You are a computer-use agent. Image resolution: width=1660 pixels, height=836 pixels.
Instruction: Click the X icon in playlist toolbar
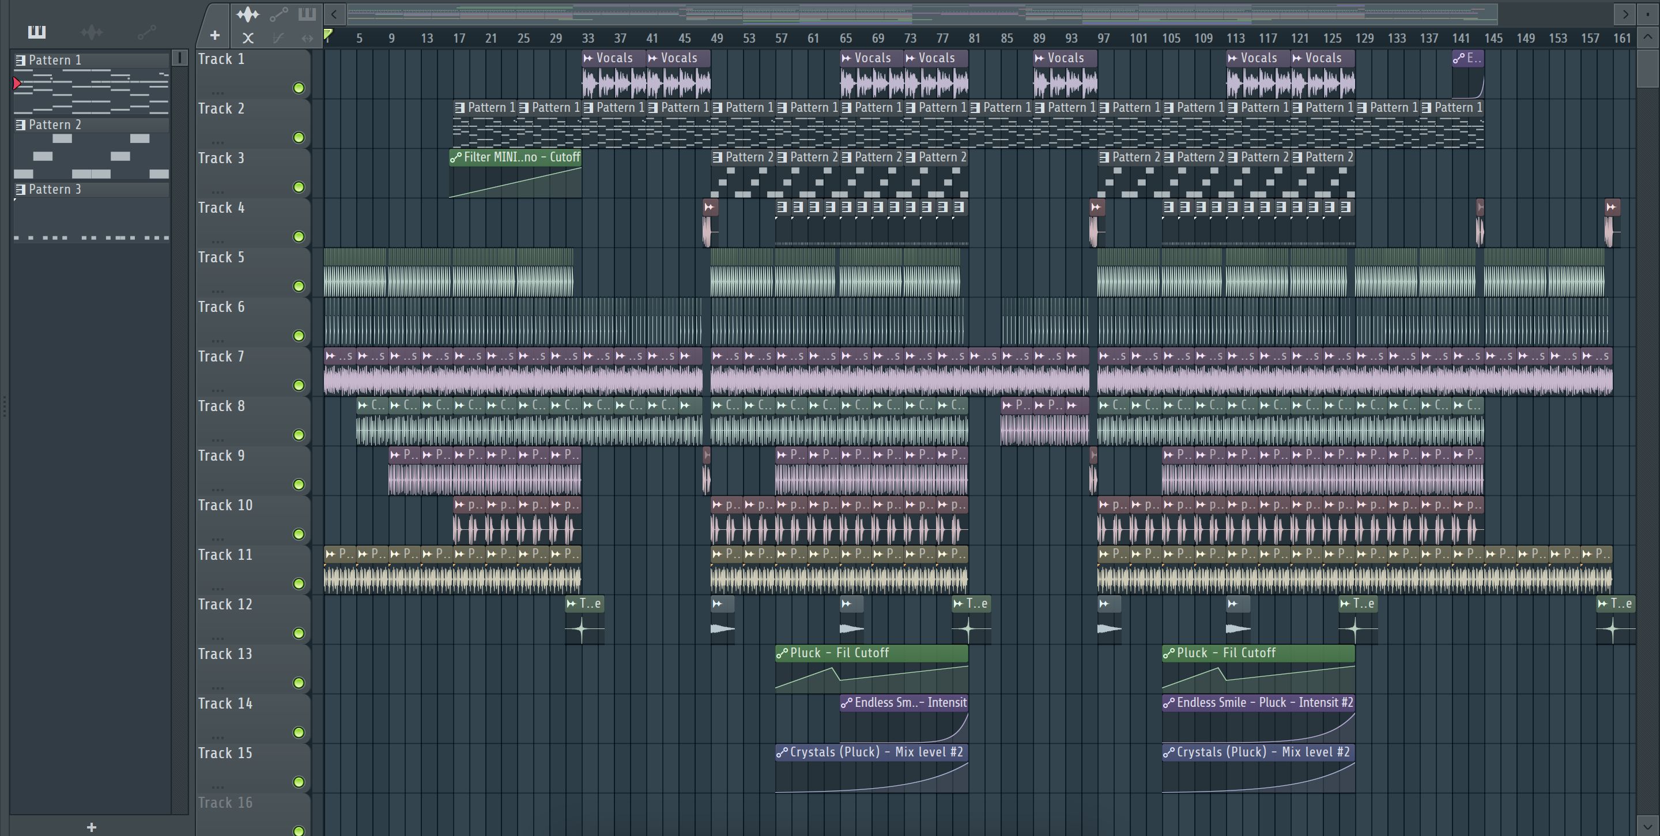(247, 38)
